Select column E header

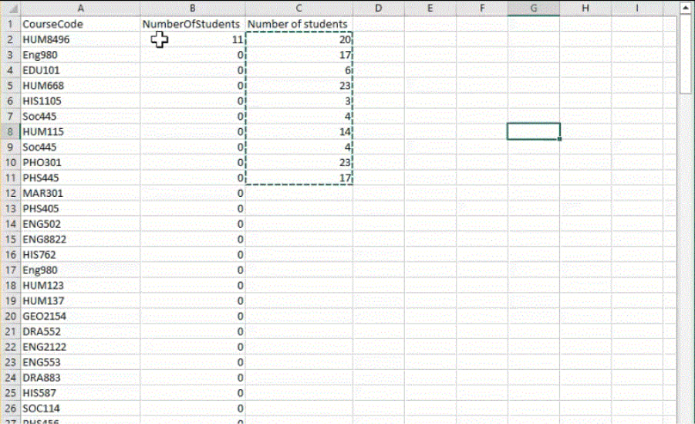430,8
